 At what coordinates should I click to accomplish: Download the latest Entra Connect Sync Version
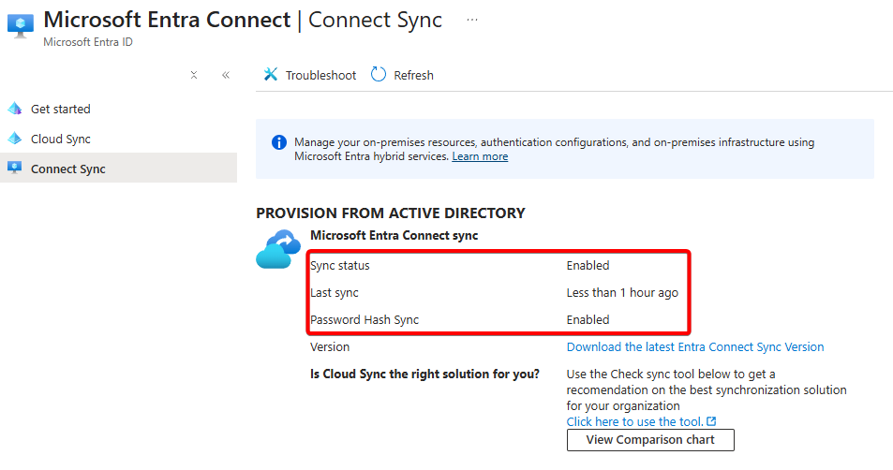coord(695,346)
